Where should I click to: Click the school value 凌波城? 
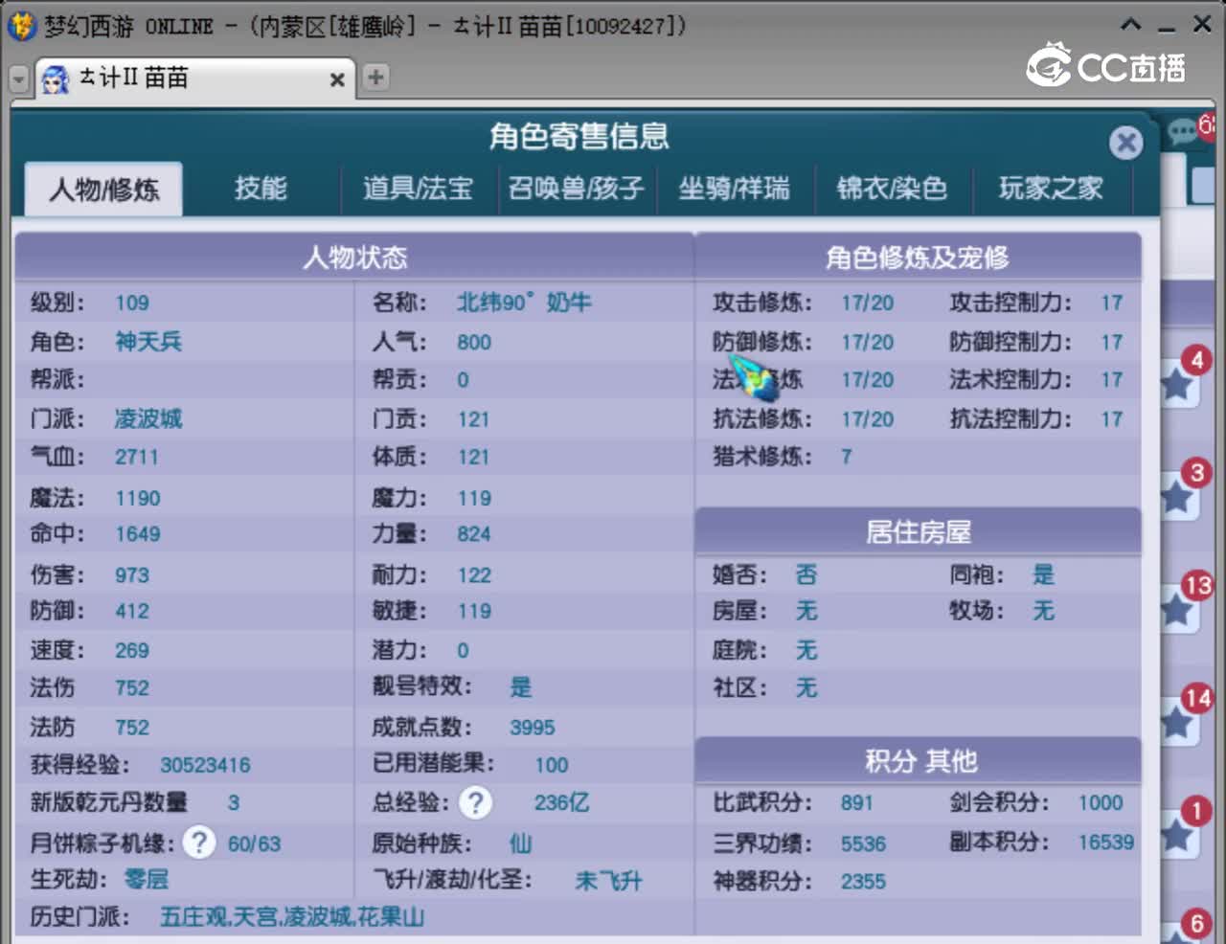click(x=148, y=418)
